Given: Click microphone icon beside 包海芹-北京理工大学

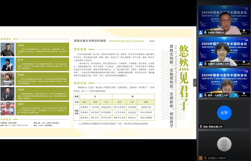Looking at the screenshot, I should point(201,64).
